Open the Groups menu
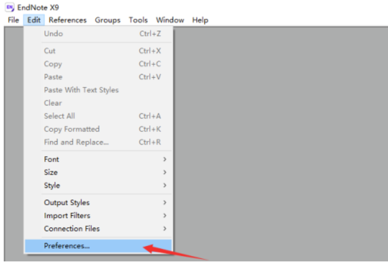This screenshot has height=262, width=388. click(x=107, y=20)
